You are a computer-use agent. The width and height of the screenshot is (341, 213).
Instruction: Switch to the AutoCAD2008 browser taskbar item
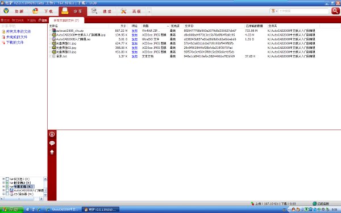63,210
